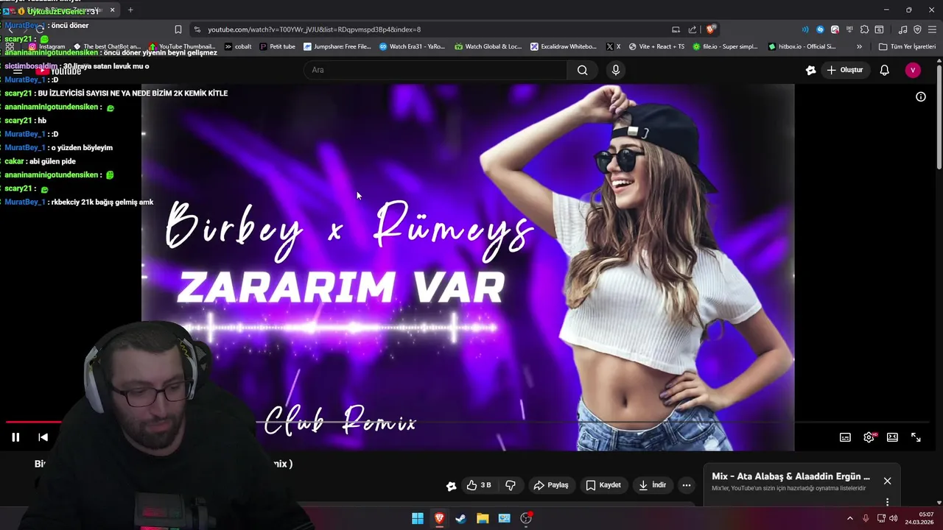Open Steam from the taskbar
Screen dimensions: 943x530
[x=460, y=518]
